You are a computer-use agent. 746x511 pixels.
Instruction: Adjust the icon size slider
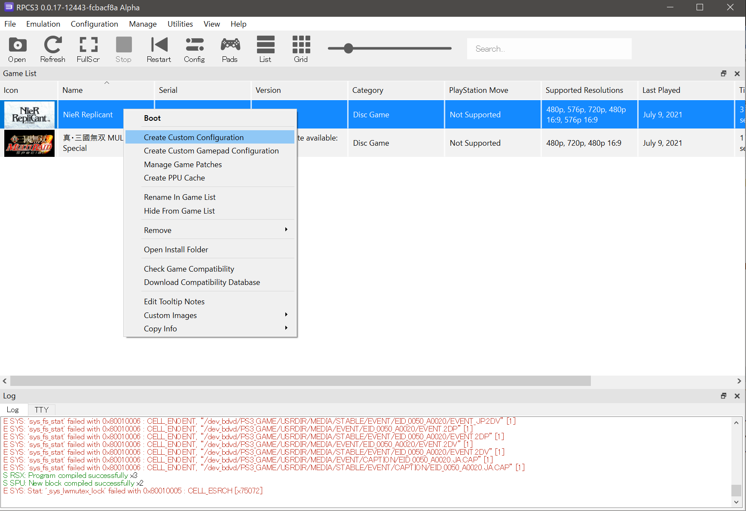[349, 48]
